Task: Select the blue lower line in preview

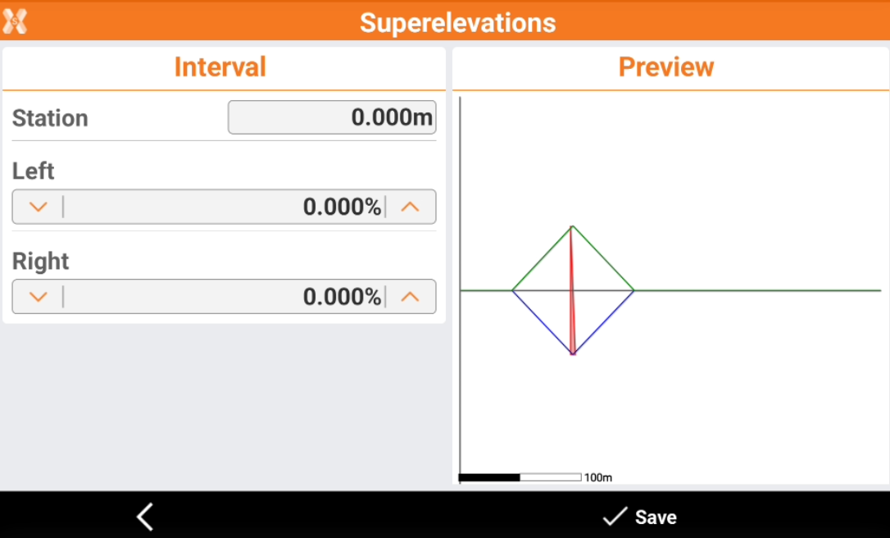Action: click(x=542, y=322)
